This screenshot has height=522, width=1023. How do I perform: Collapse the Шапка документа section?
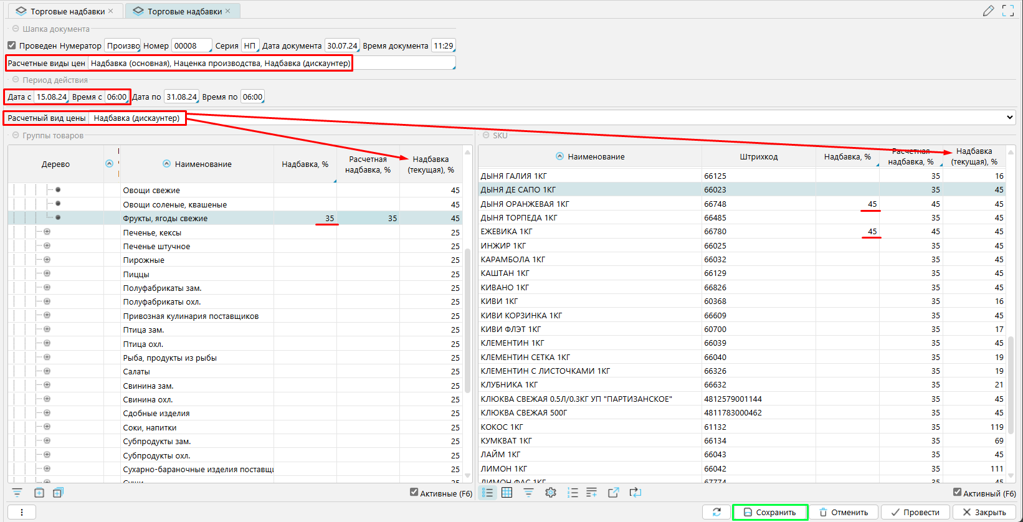point(16,29)
